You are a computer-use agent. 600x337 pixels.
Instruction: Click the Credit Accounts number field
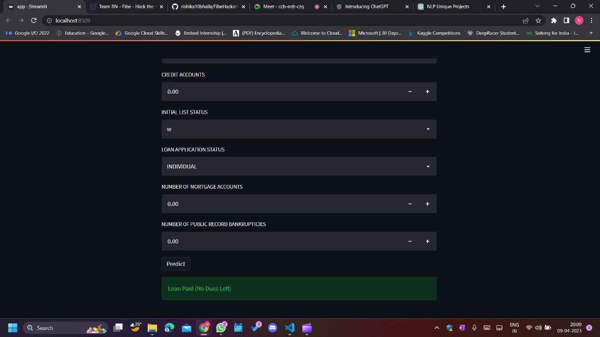(x=281, y=92)
